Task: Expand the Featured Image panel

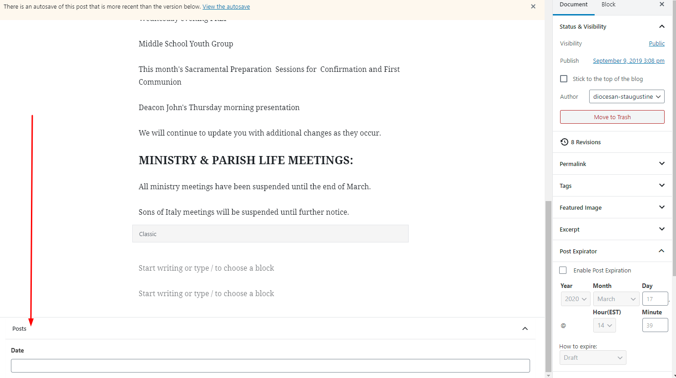Action: point(662,207)
